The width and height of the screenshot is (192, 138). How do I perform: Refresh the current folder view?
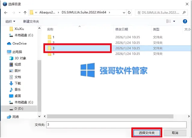click(129, 12)
